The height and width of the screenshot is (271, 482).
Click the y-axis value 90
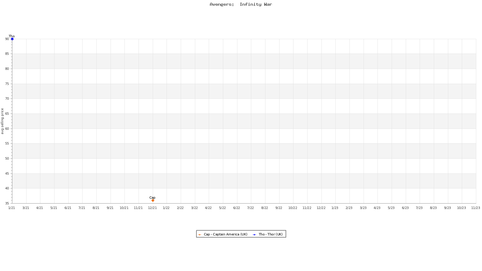point(7,39)
